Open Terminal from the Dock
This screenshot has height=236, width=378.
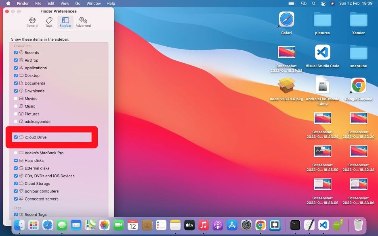(x=295, y=225)
